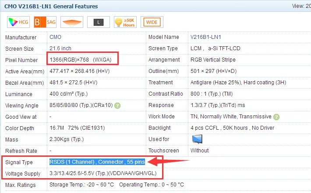Click the TN, Normally White, Transmissive value
This screenshot has height=193, width=311.
(x=231, y=117)
